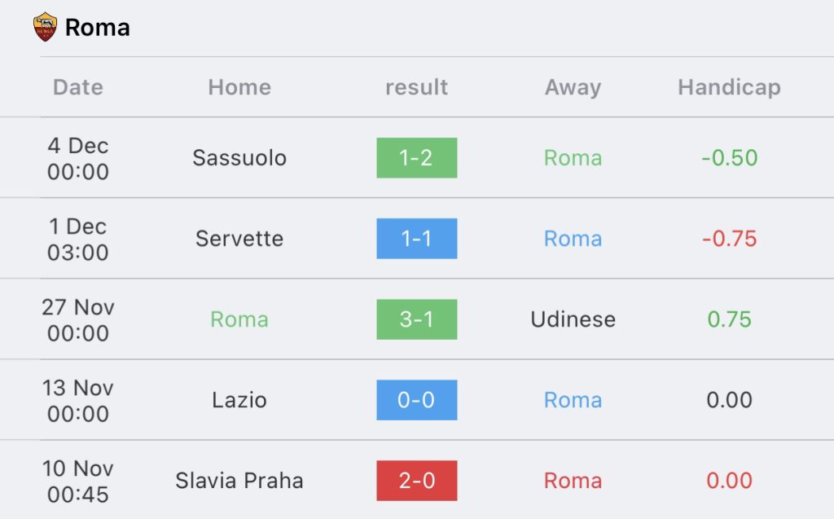
Task: Select the Date column header
Action: 78,87
